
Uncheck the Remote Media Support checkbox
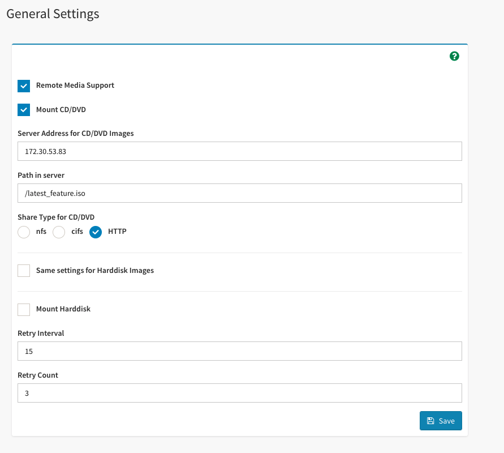24,86
